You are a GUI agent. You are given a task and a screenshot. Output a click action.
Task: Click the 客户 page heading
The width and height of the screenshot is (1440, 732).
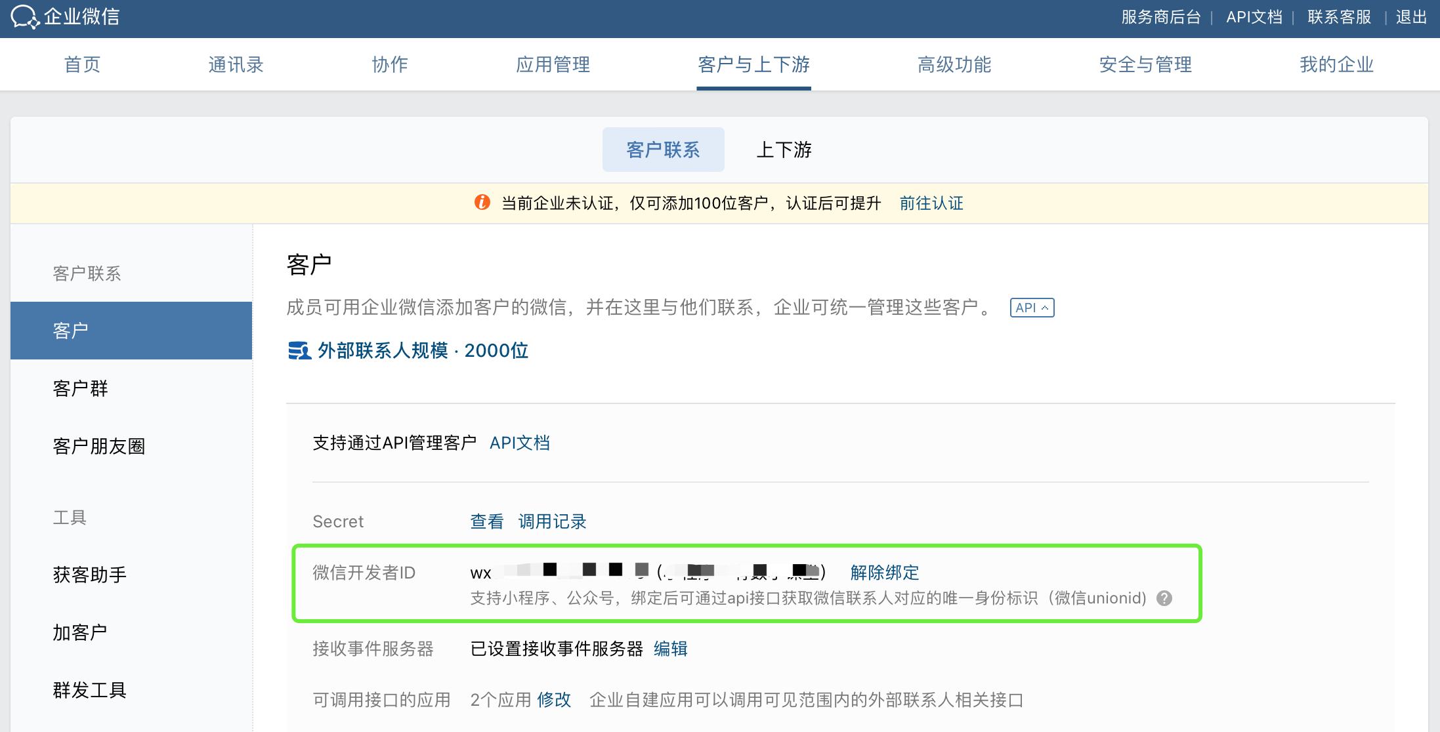309,264
